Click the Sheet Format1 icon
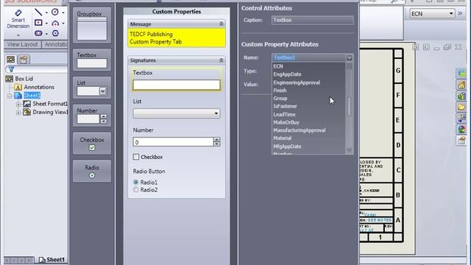 tap(27, 104)
